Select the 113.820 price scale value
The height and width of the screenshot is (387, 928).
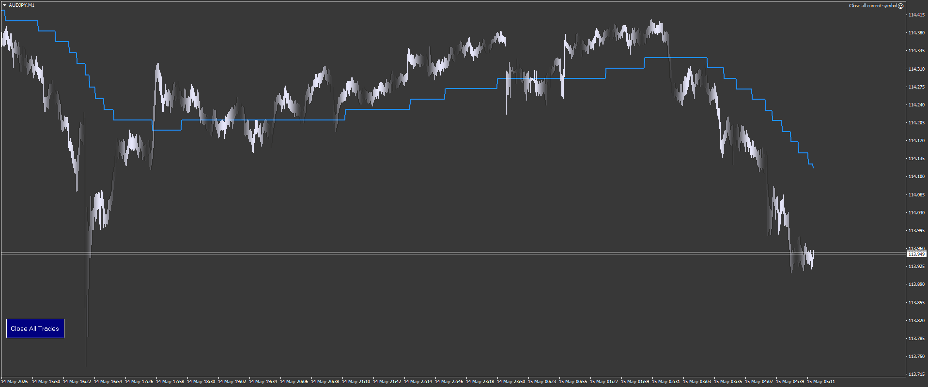pyautogui.click(x=916, y=321)
